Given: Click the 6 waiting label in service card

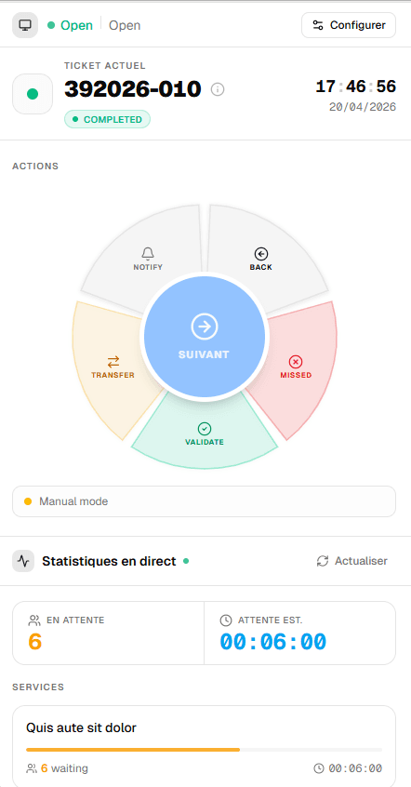Looking at the screenshot, I should tap(64, 767).
